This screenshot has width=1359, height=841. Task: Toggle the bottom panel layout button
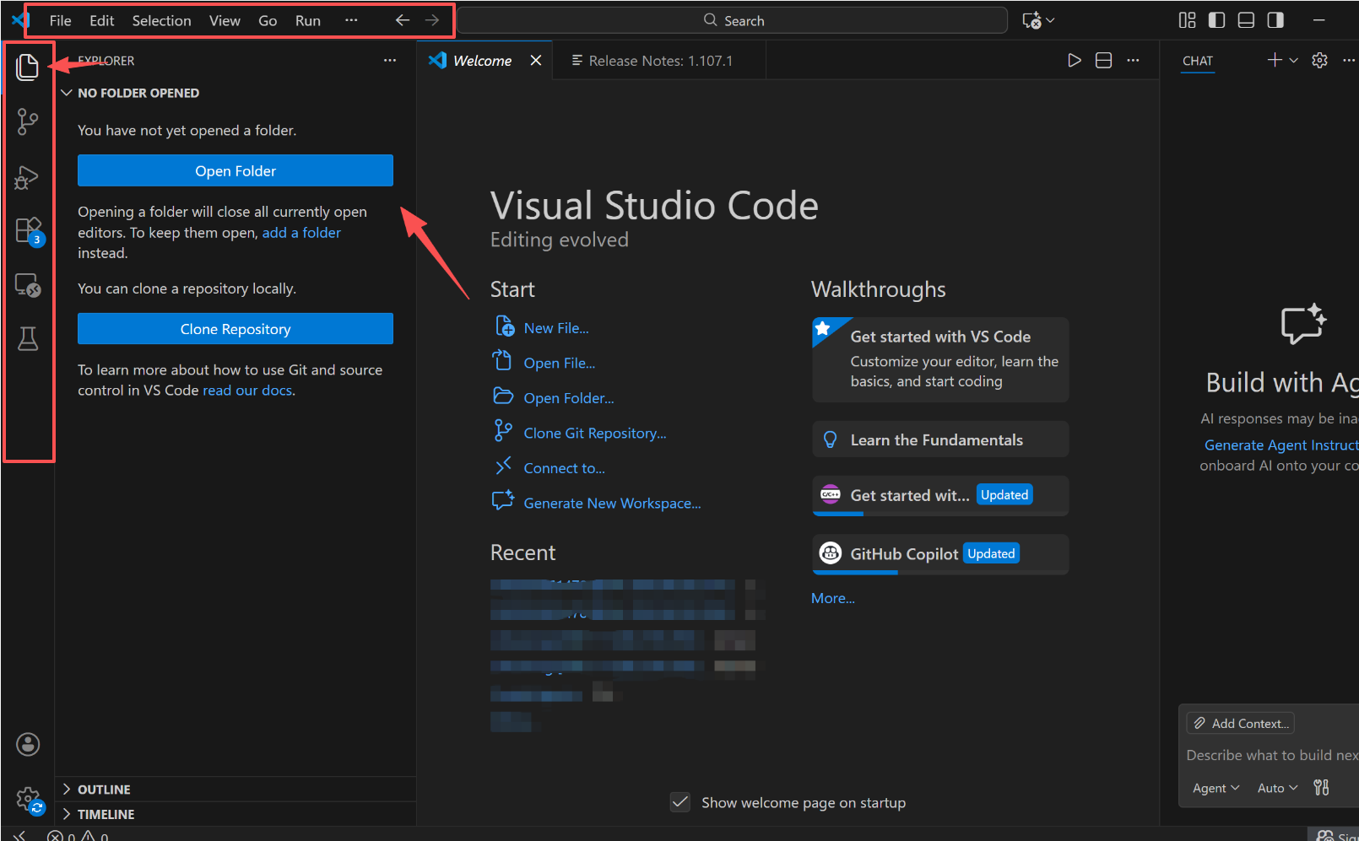[1246, 20]
